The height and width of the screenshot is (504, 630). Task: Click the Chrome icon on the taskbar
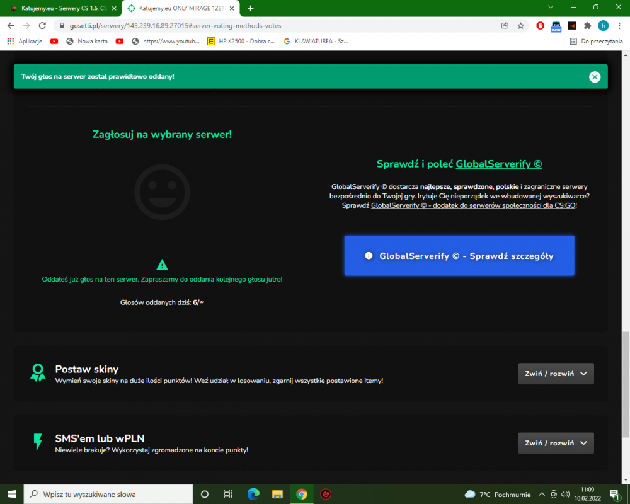pyautogui.click(x=301, y=495)
